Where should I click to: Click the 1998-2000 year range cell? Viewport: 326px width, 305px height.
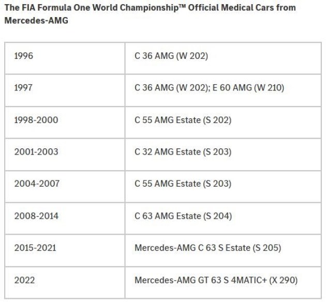pos(65,123)
